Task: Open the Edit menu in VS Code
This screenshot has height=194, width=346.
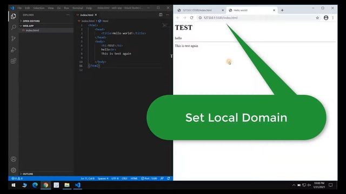Action: (x=28, y=8)
